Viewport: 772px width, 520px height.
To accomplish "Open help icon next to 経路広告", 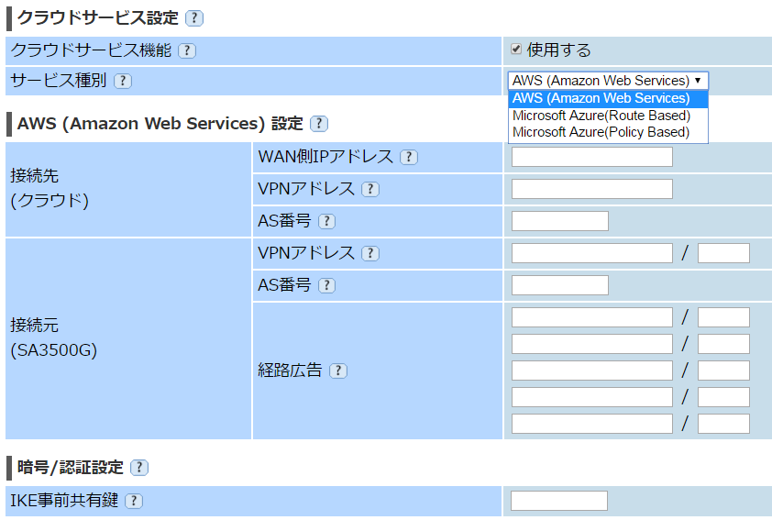I will (337, 371).
